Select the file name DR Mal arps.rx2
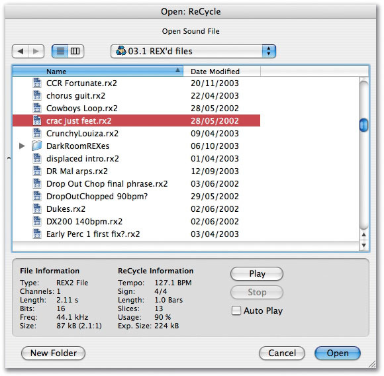384x376 pixels. pos(77,171)
